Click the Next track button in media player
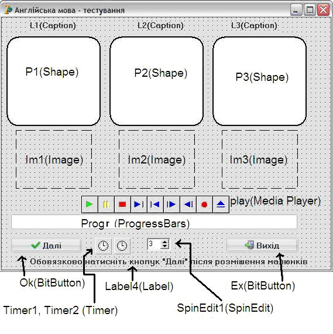This screenshot has width=333, height=334. [139, 205]
